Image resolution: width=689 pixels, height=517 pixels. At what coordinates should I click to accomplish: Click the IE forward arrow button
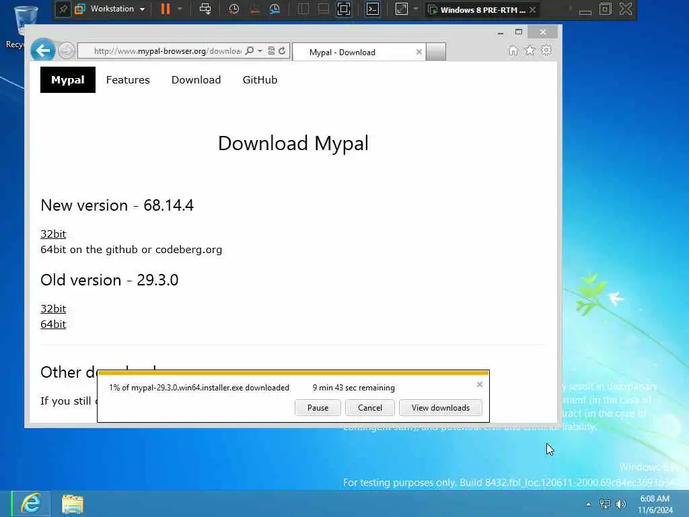tap(67, 50)
